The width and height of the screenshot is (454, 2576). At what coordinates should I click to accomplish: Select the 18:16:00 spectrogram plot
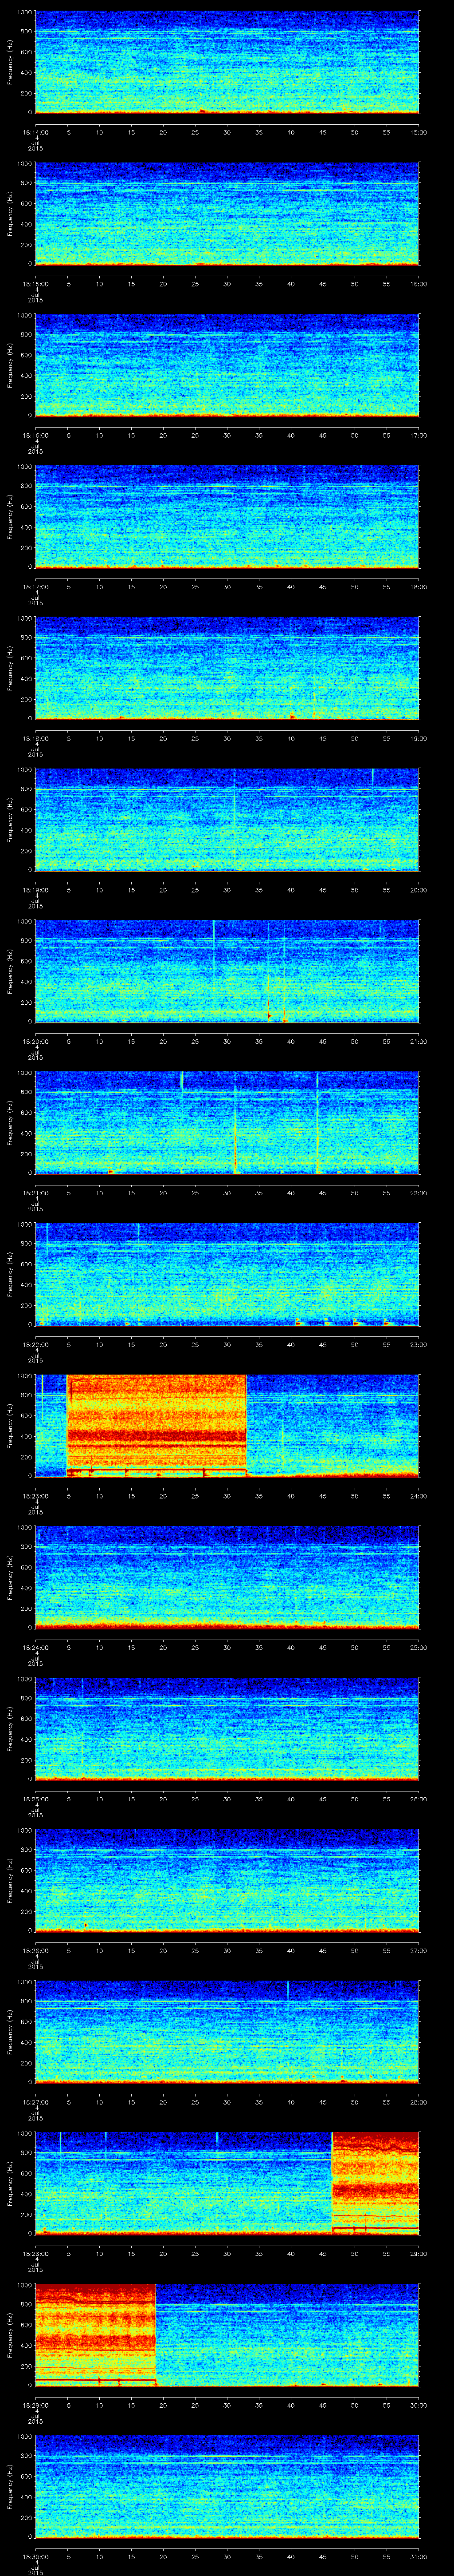[227, 364]
